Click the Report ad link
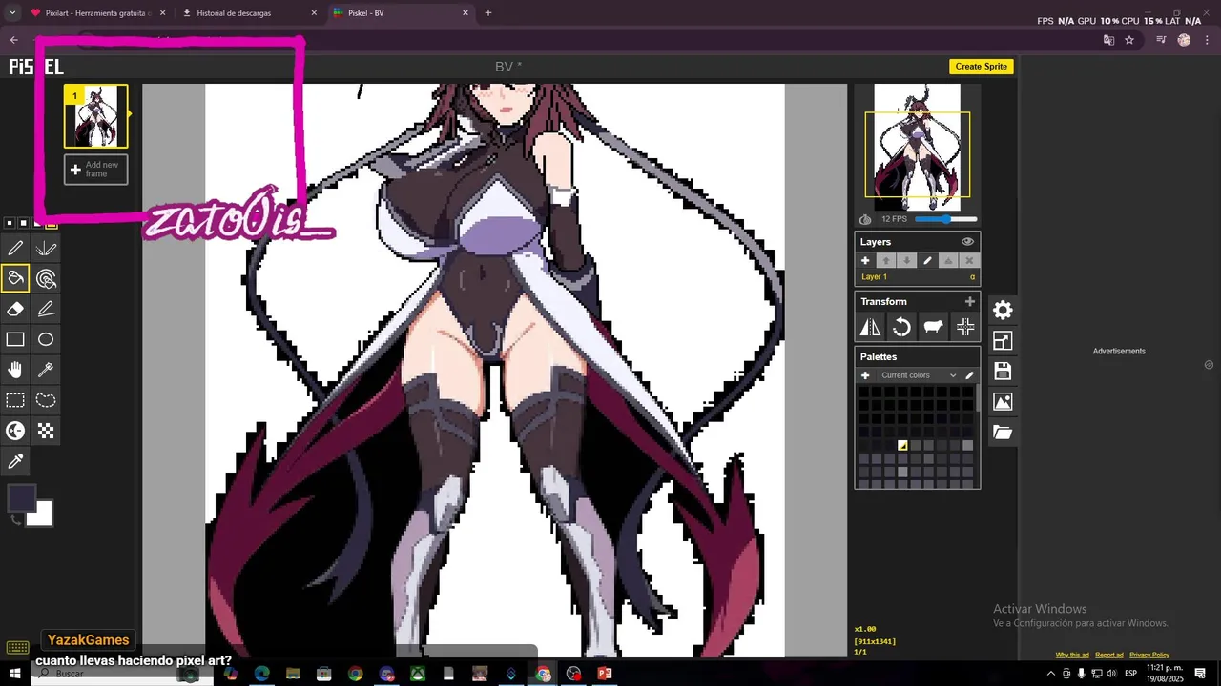 coord(1109,655)
